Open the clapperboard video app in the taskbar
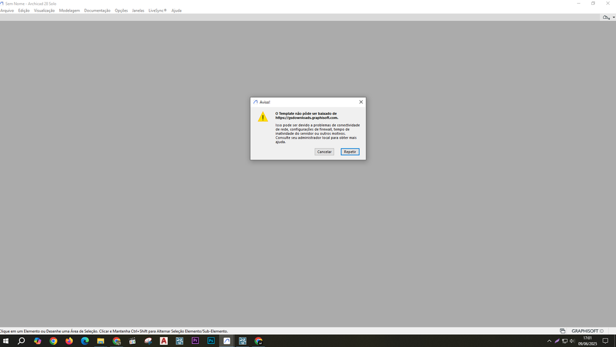The height and width of the screenshot is (347, 616). pyautogui.click(x=132, y=341)
